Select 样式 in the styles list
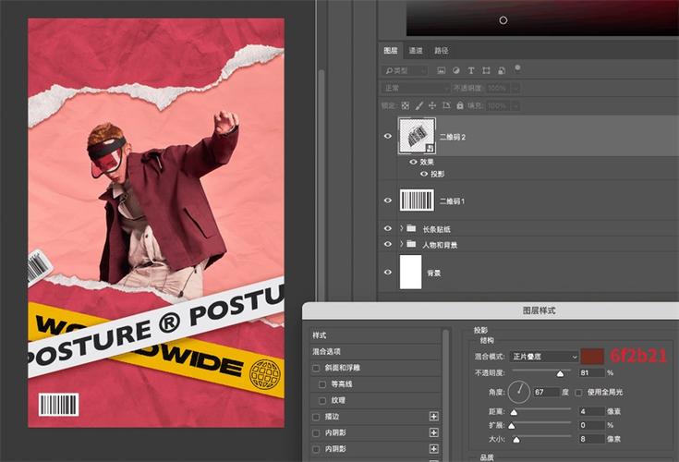Image resolution: width=679 pixels, height=462 pixels. pyautogui.click(x=376, y=335)
